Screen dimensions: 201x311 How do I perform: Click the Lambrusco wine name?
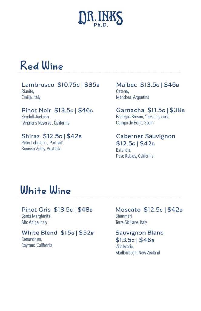(x=38, y=85)
